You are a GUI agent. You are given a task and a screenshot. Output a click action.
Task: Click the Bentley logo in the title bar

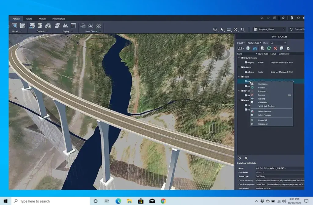tap(292, 18)
